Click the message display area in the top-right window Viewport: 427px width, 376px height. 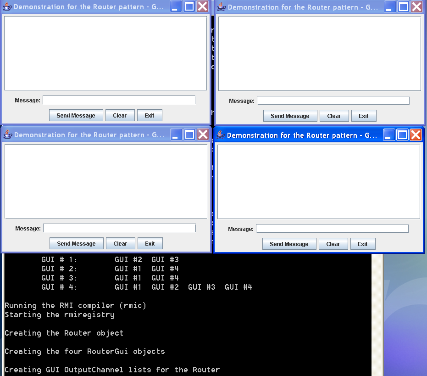pyautogui.click(x=319, y=54)
